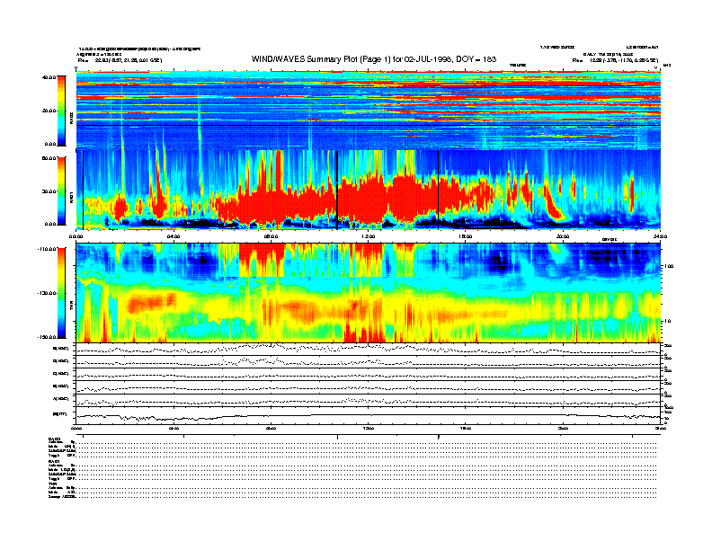Viewport: 712px width, 550px height.
Task: Click the RAD1 color scale bar
Action: [61, 191]
